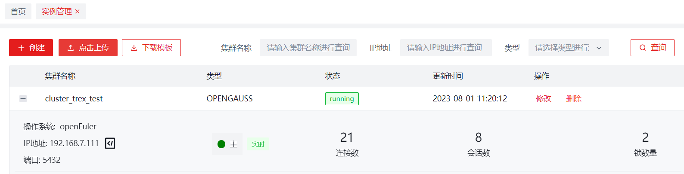Click the 集群名称 search input field

tap(308, 48)
